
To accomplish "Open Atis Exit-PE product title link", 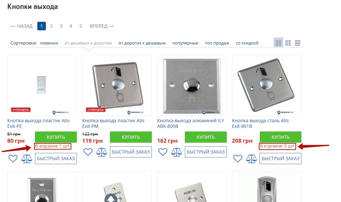I will [38, 123].
